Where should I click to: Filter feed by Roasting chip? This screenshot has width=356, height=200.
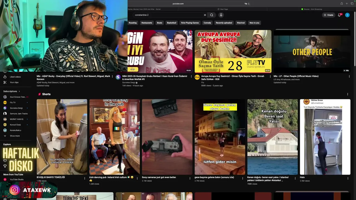tap(133, 23)
